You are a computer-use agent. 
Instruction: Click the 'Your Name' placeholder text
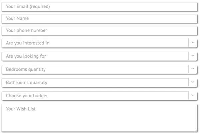(17, 19)
